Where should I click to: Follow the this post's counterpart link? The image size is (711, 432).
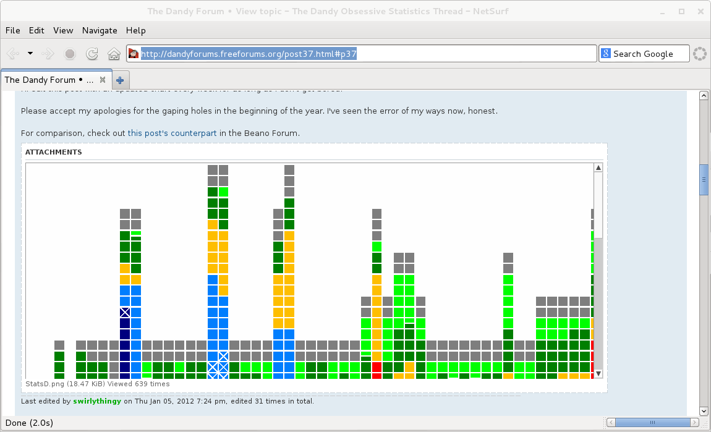[172, 133]
